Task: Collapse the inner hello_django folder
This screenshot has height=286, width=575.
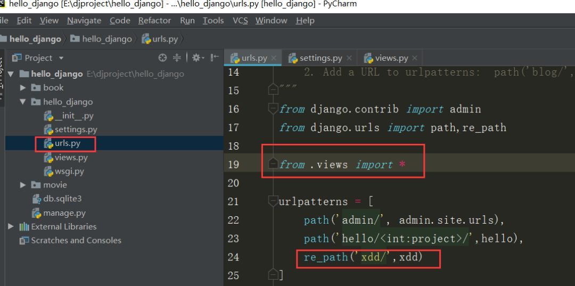Action: coord(23,102)
